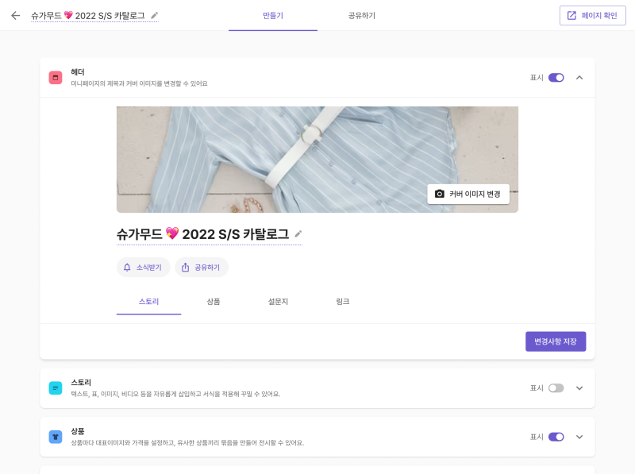Click 상품 section description text

pos(187,443)
